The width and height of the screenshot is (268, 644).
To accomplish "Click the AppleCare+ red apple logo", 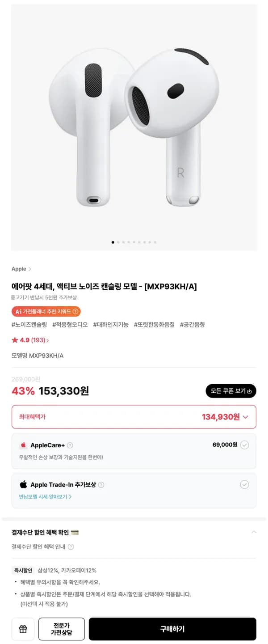I will click(x=23, y=445).
